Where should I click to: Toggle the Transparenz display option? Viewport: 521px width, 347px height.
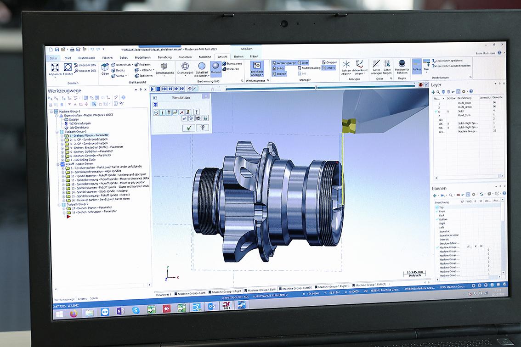click(x=234, y=63)
